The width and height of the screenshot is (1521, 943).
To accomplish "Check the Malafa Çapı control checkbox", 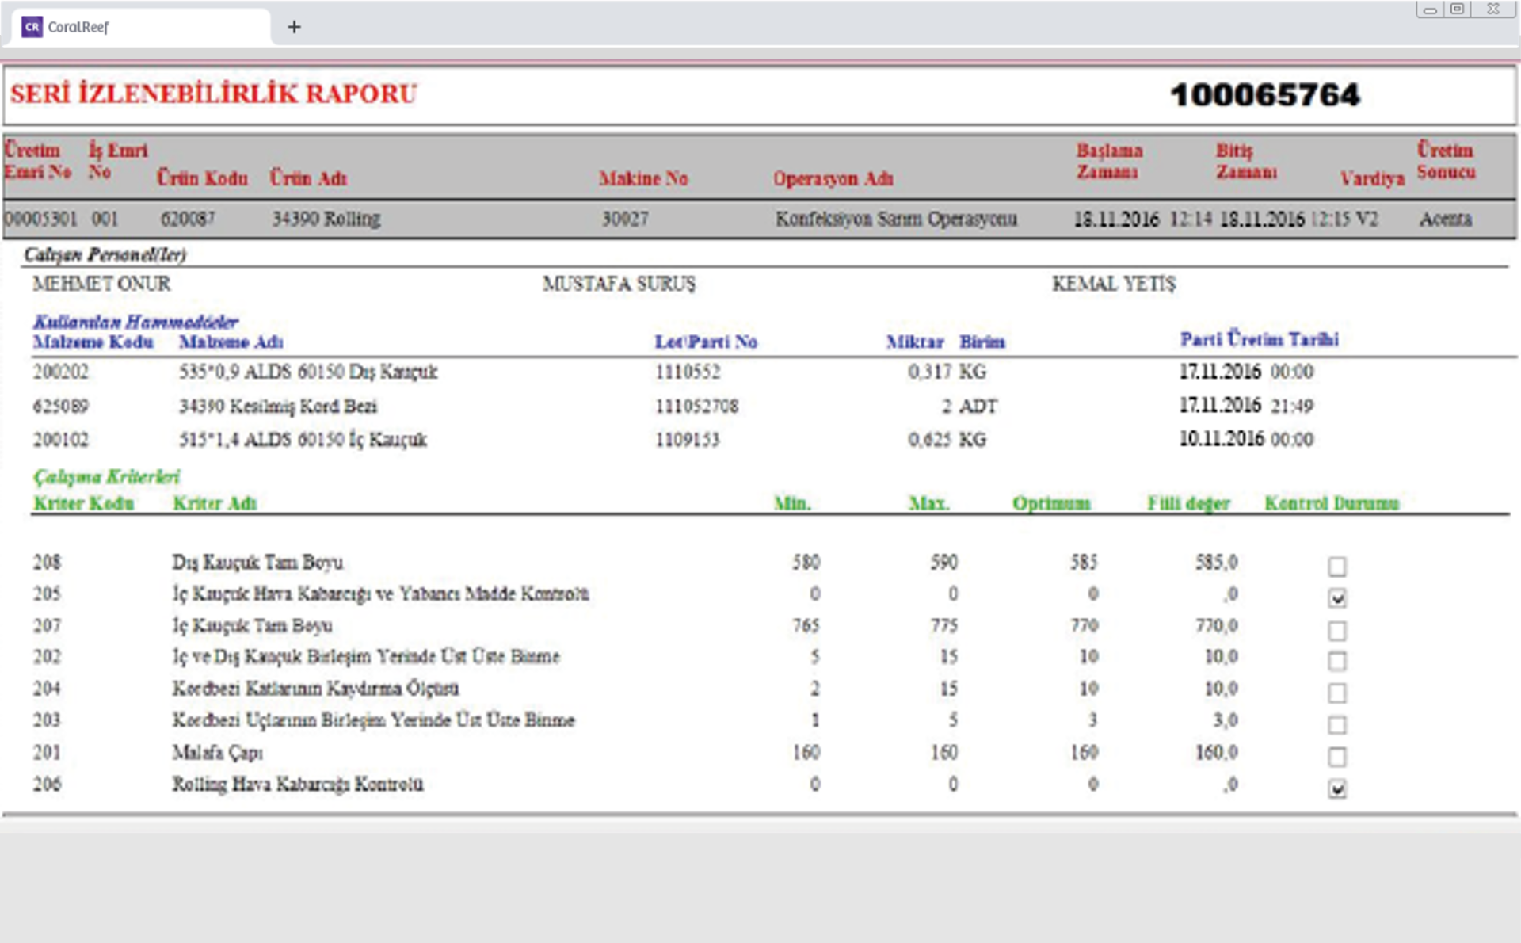I will [1337, 757].
